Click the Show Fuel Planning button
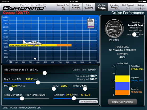147x110 pixels. 123,102
